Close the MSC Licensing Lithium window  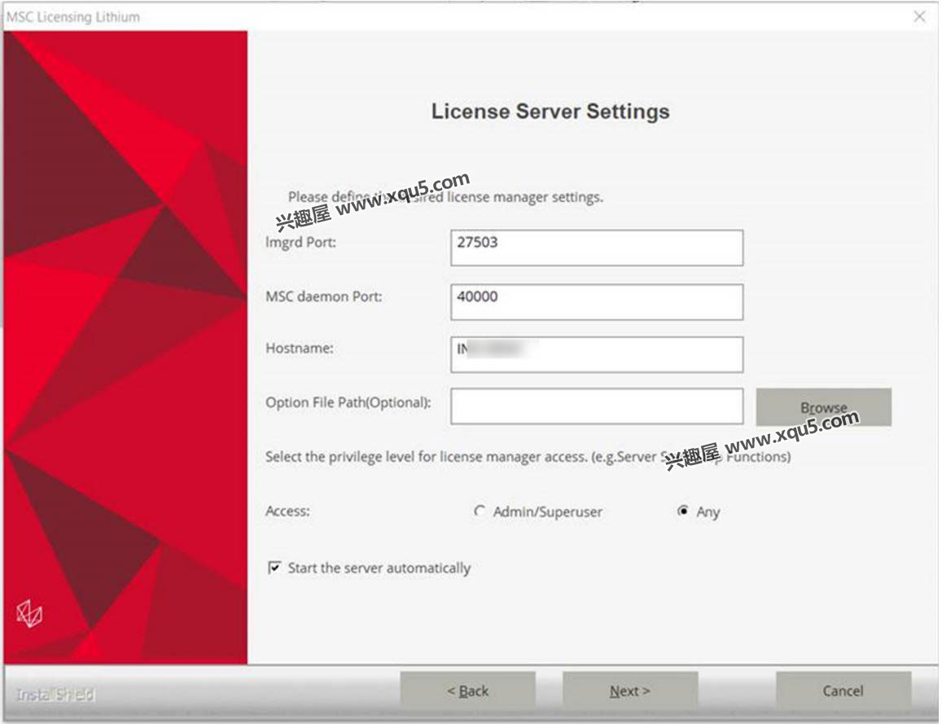pyautogui.click(x=919, y=16)
